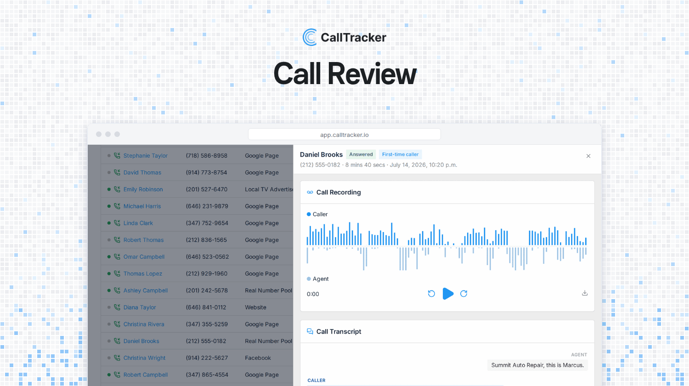
Task: Click Facebook source in Christina Wright row
Action: (258, 358)
